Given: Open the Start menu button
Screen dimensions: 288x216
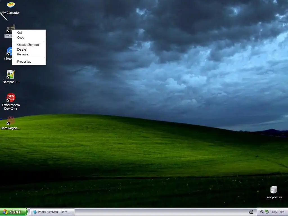Looking at the screenshot, I should (13, 212).
